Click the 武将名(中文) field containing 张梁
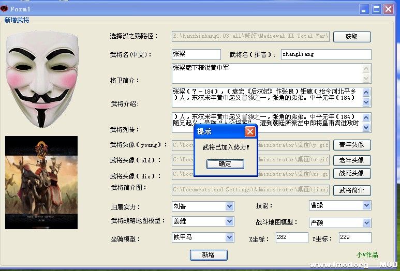 196,54
